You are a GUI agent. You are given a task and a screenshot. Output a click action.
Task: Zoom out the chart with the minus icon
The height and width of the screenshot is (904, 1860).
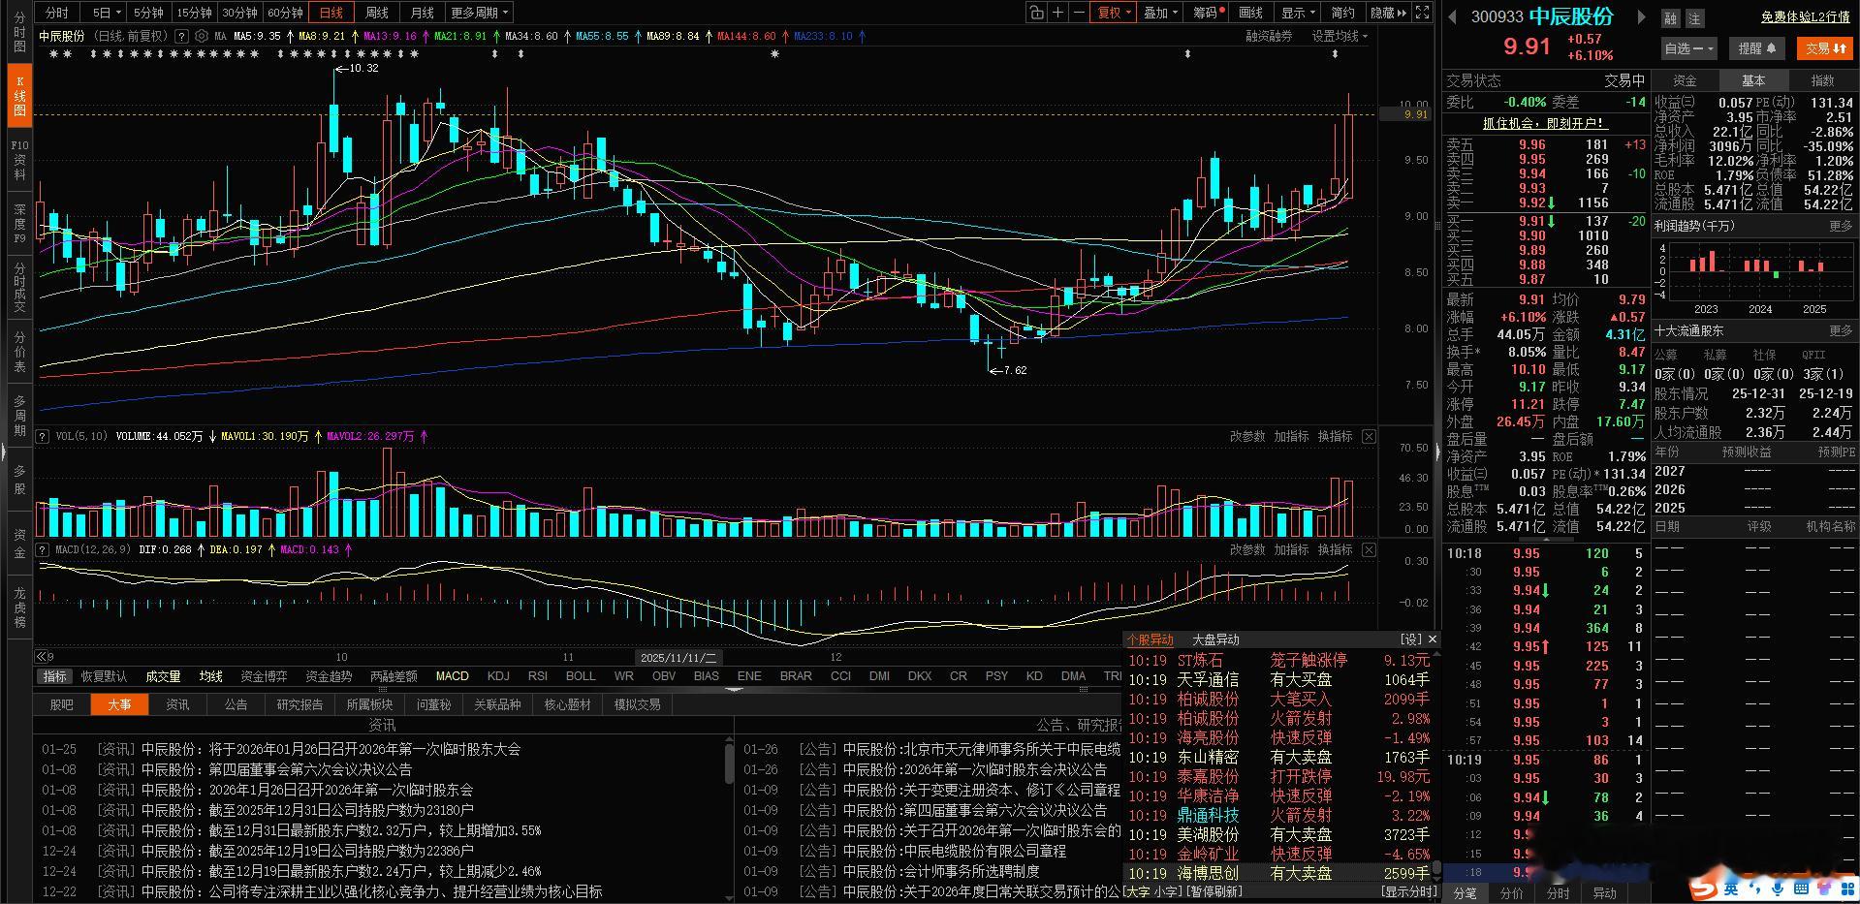tap(1079, 13)
